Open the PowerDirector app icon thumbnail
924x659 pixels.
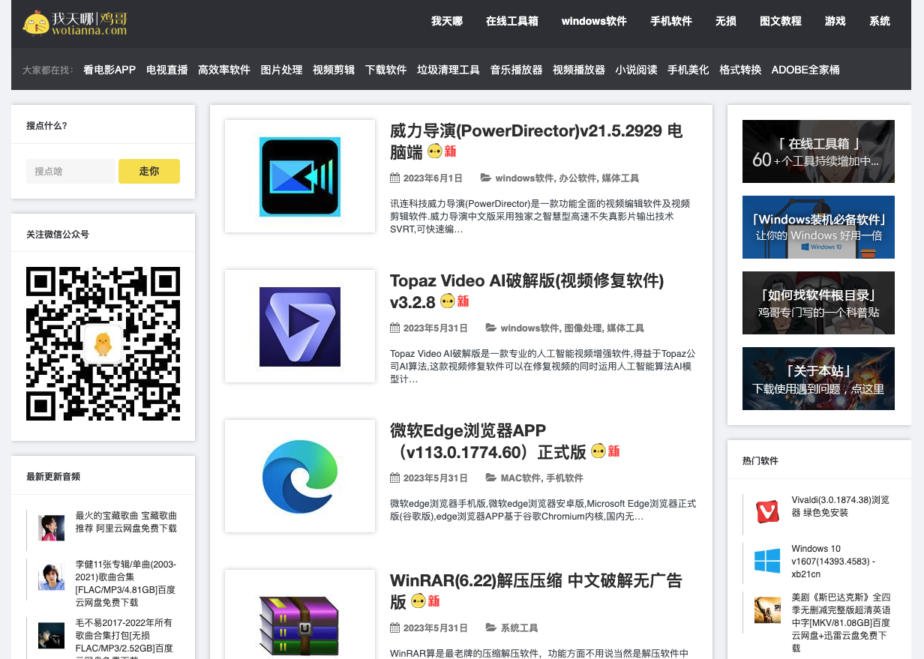coord(300,176)
